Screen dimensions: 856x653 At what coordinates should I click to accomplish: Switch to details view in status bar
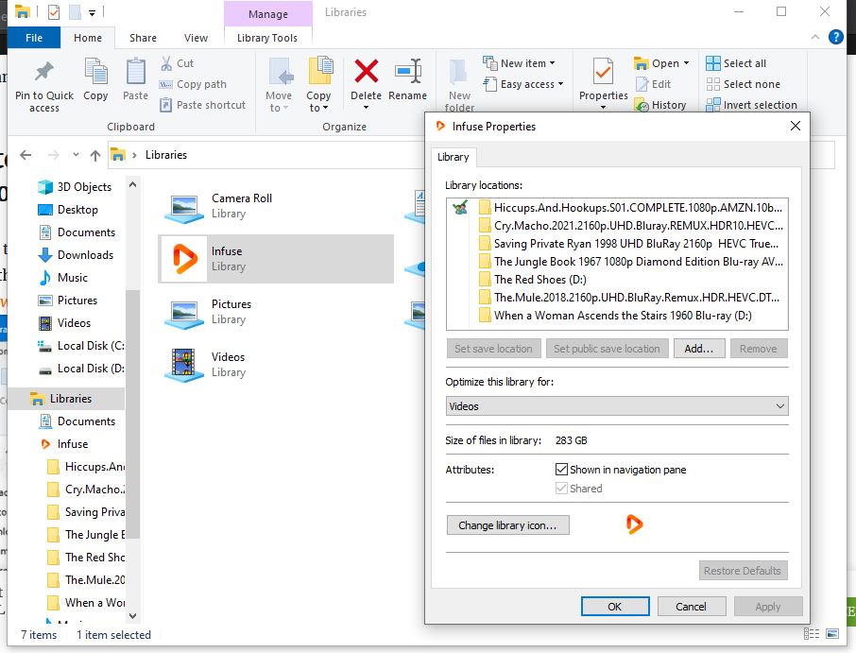click(x=812, y=634)
